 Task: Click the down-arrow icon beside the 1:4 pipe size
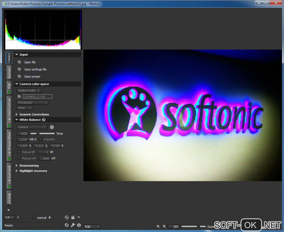[18, 217]
